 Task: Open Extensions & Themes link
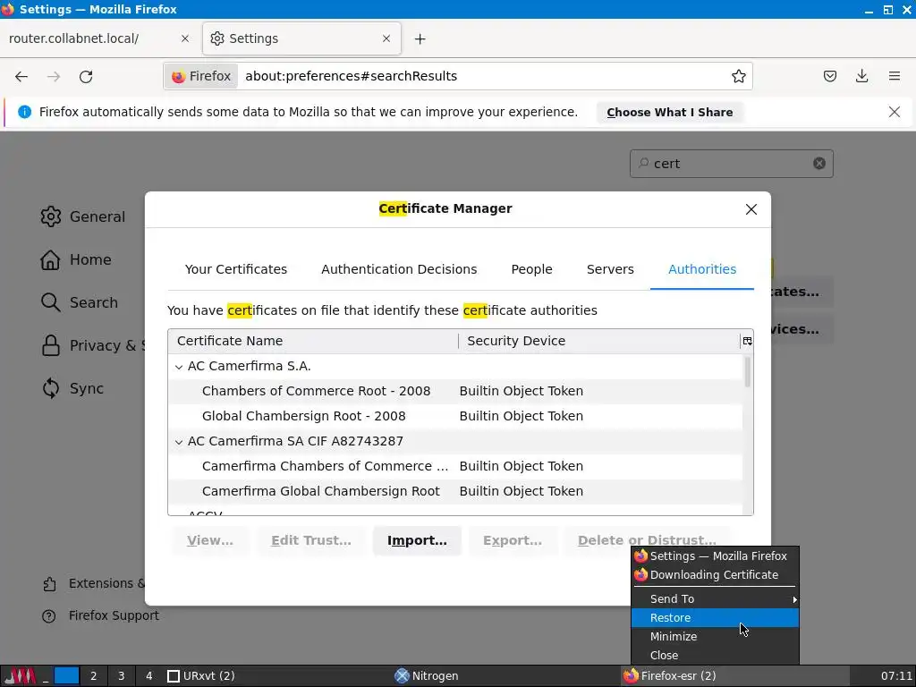tap(93, 583)
